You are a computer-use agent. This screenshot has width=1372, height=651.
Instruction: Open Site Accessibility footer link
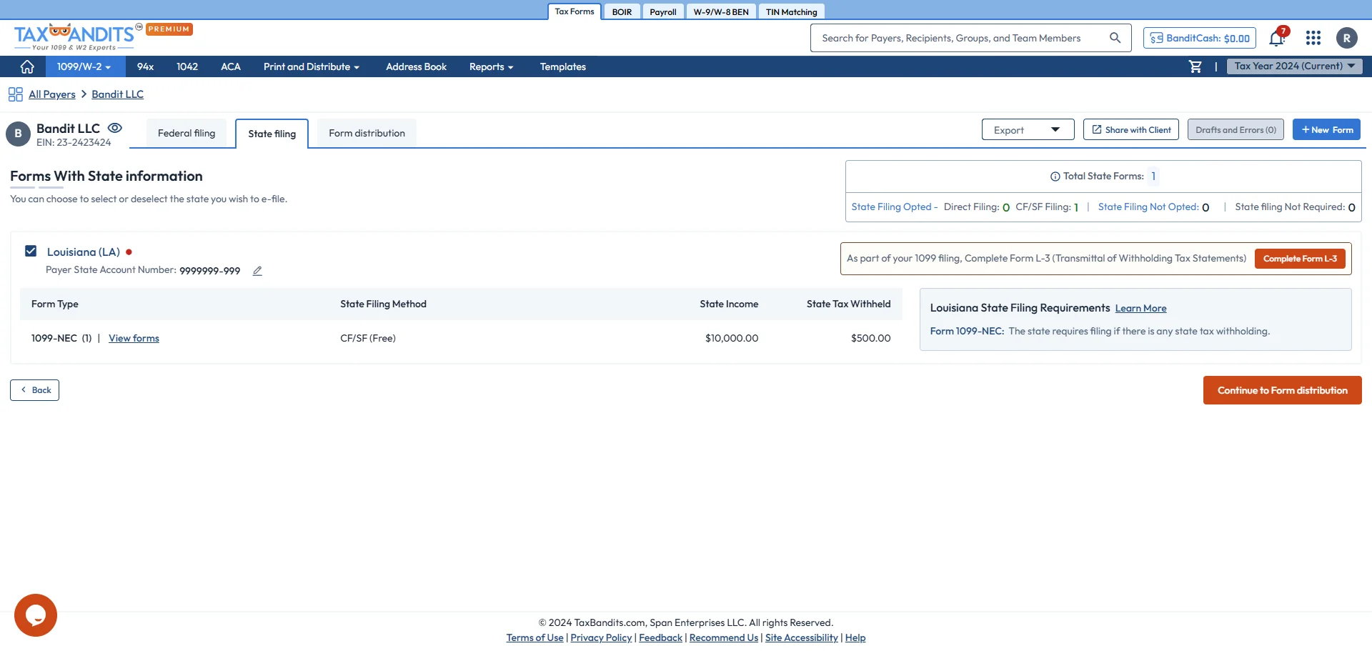(x=801, y=638)
